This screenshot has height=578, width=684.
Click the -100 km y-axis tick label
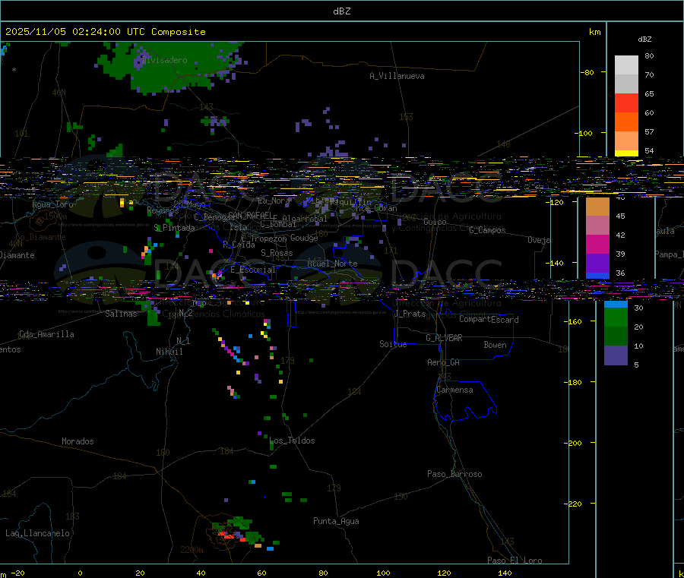584,133
